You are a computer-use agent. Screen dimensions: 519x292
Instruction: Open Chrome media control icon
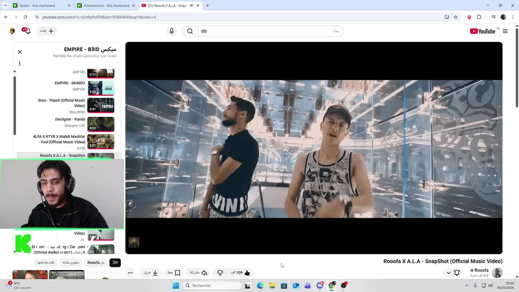pyautogui.click(x=493, y=17)
